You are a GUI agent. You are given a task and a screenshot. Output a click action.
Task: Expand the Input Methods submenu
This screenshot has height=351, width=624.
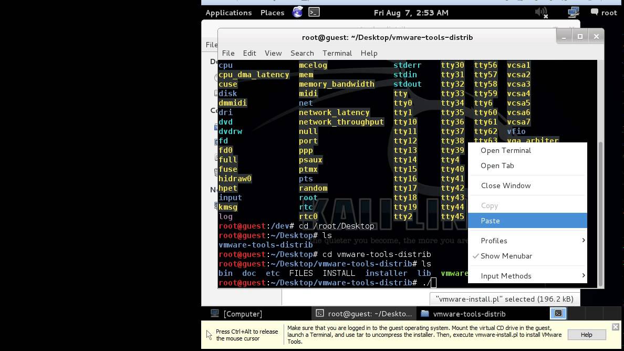pos(527,276)
